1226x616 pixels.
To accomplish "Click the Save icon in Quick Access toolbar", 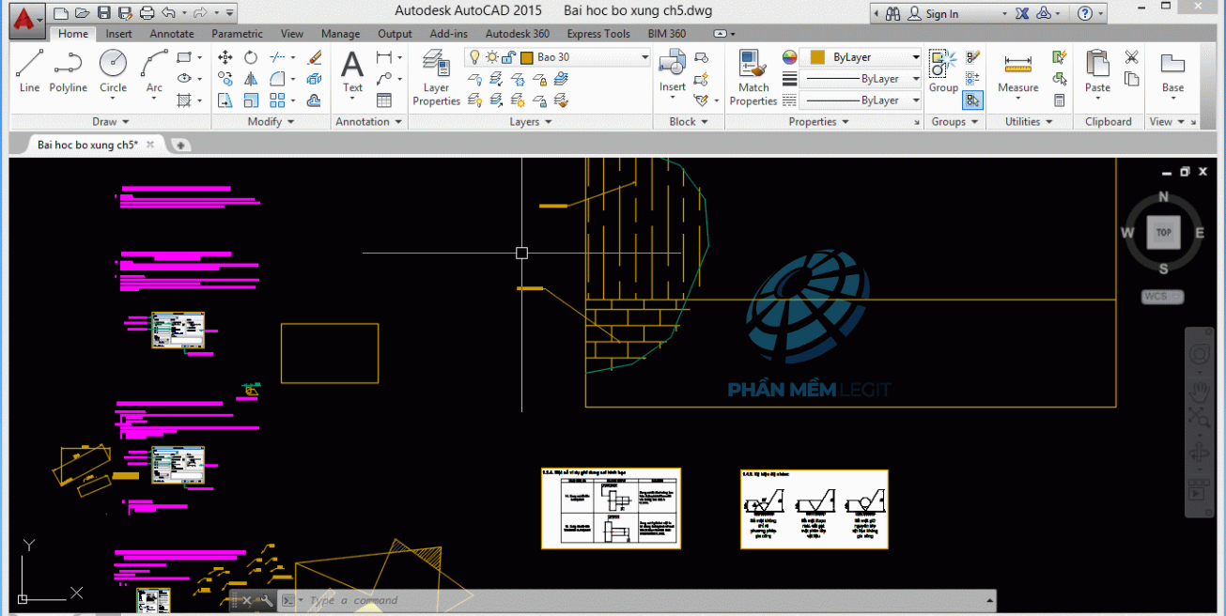I will tap(102, 13).
